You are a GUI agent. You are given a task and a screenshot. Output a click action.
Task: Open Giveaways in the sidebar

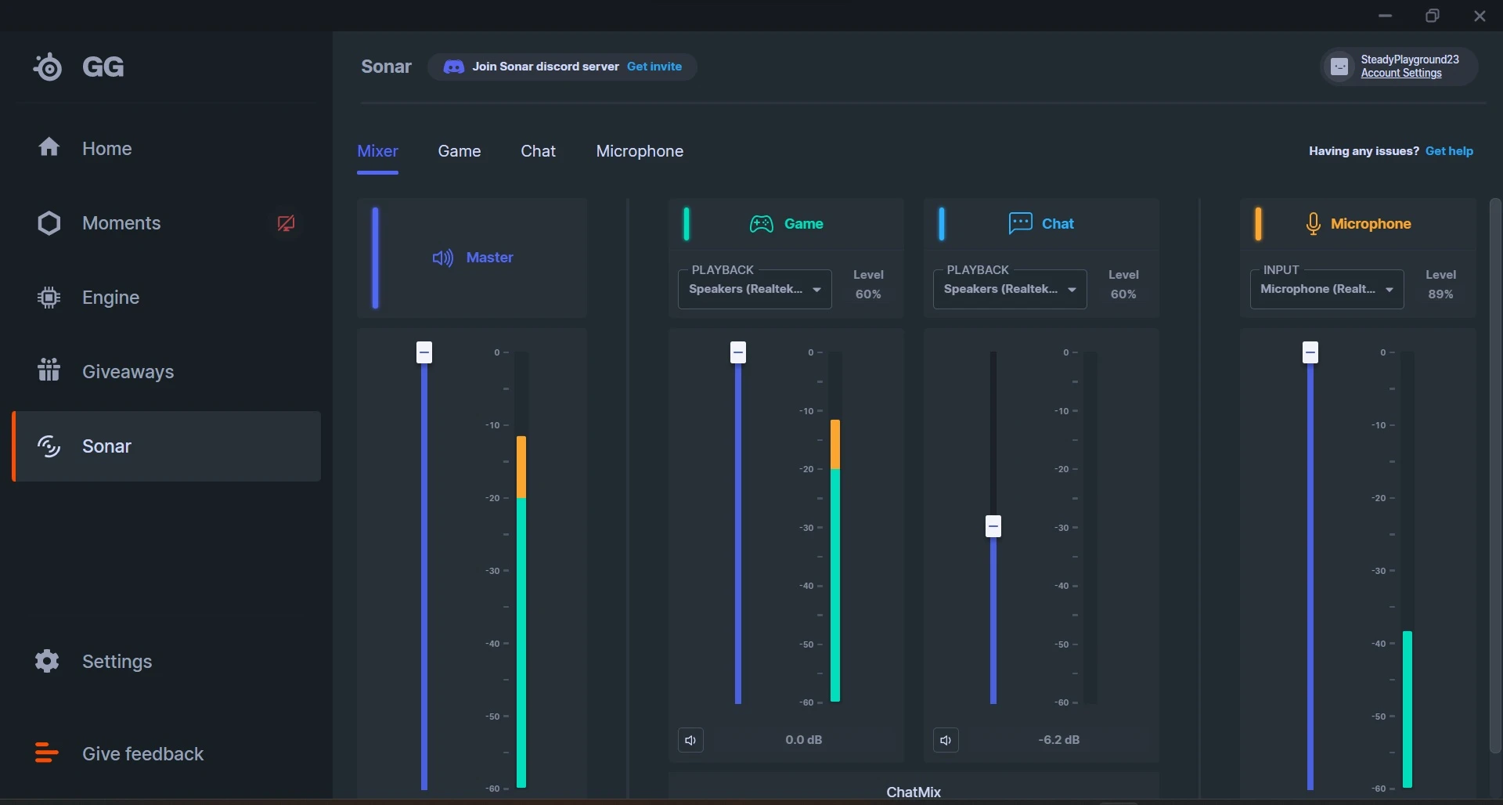pyautogui.click(x=166, y=371)
